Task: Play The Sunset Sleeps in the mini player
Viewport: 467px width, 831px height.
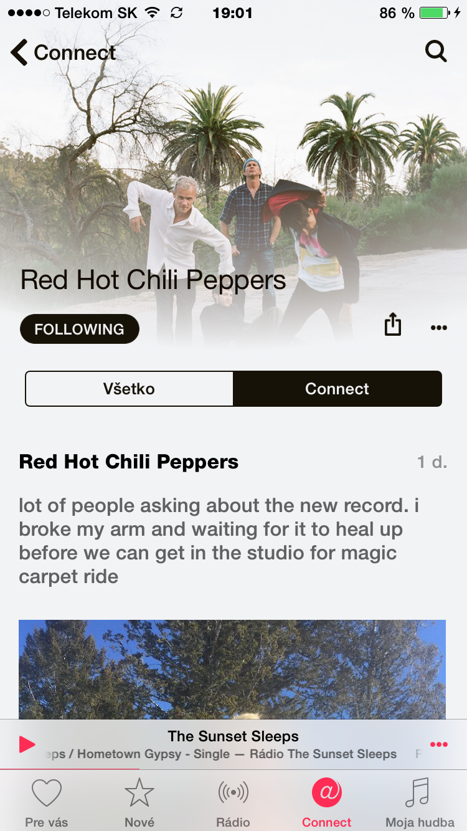Action: (27, 744)
